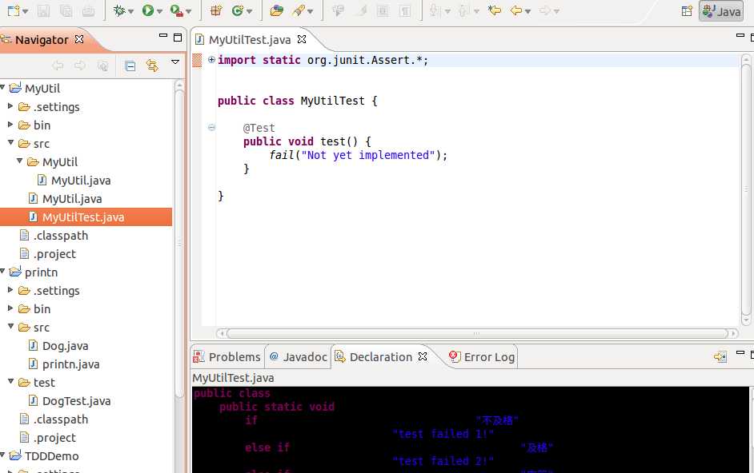Select the Navigator view tab

point(42,40)
